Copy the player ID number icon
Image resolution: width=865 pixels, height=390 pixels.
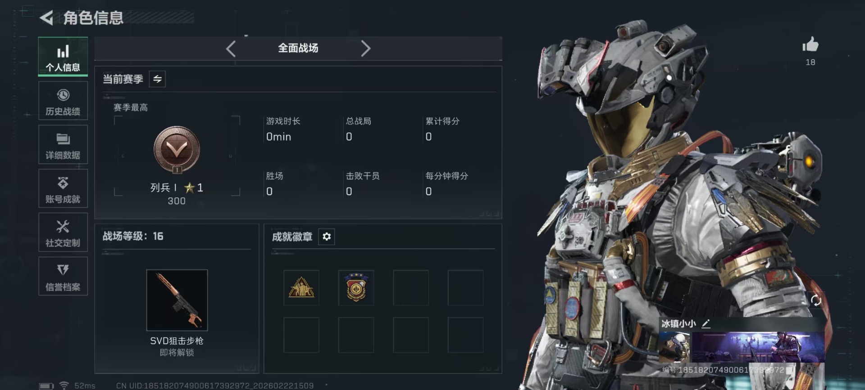(790, 370)
